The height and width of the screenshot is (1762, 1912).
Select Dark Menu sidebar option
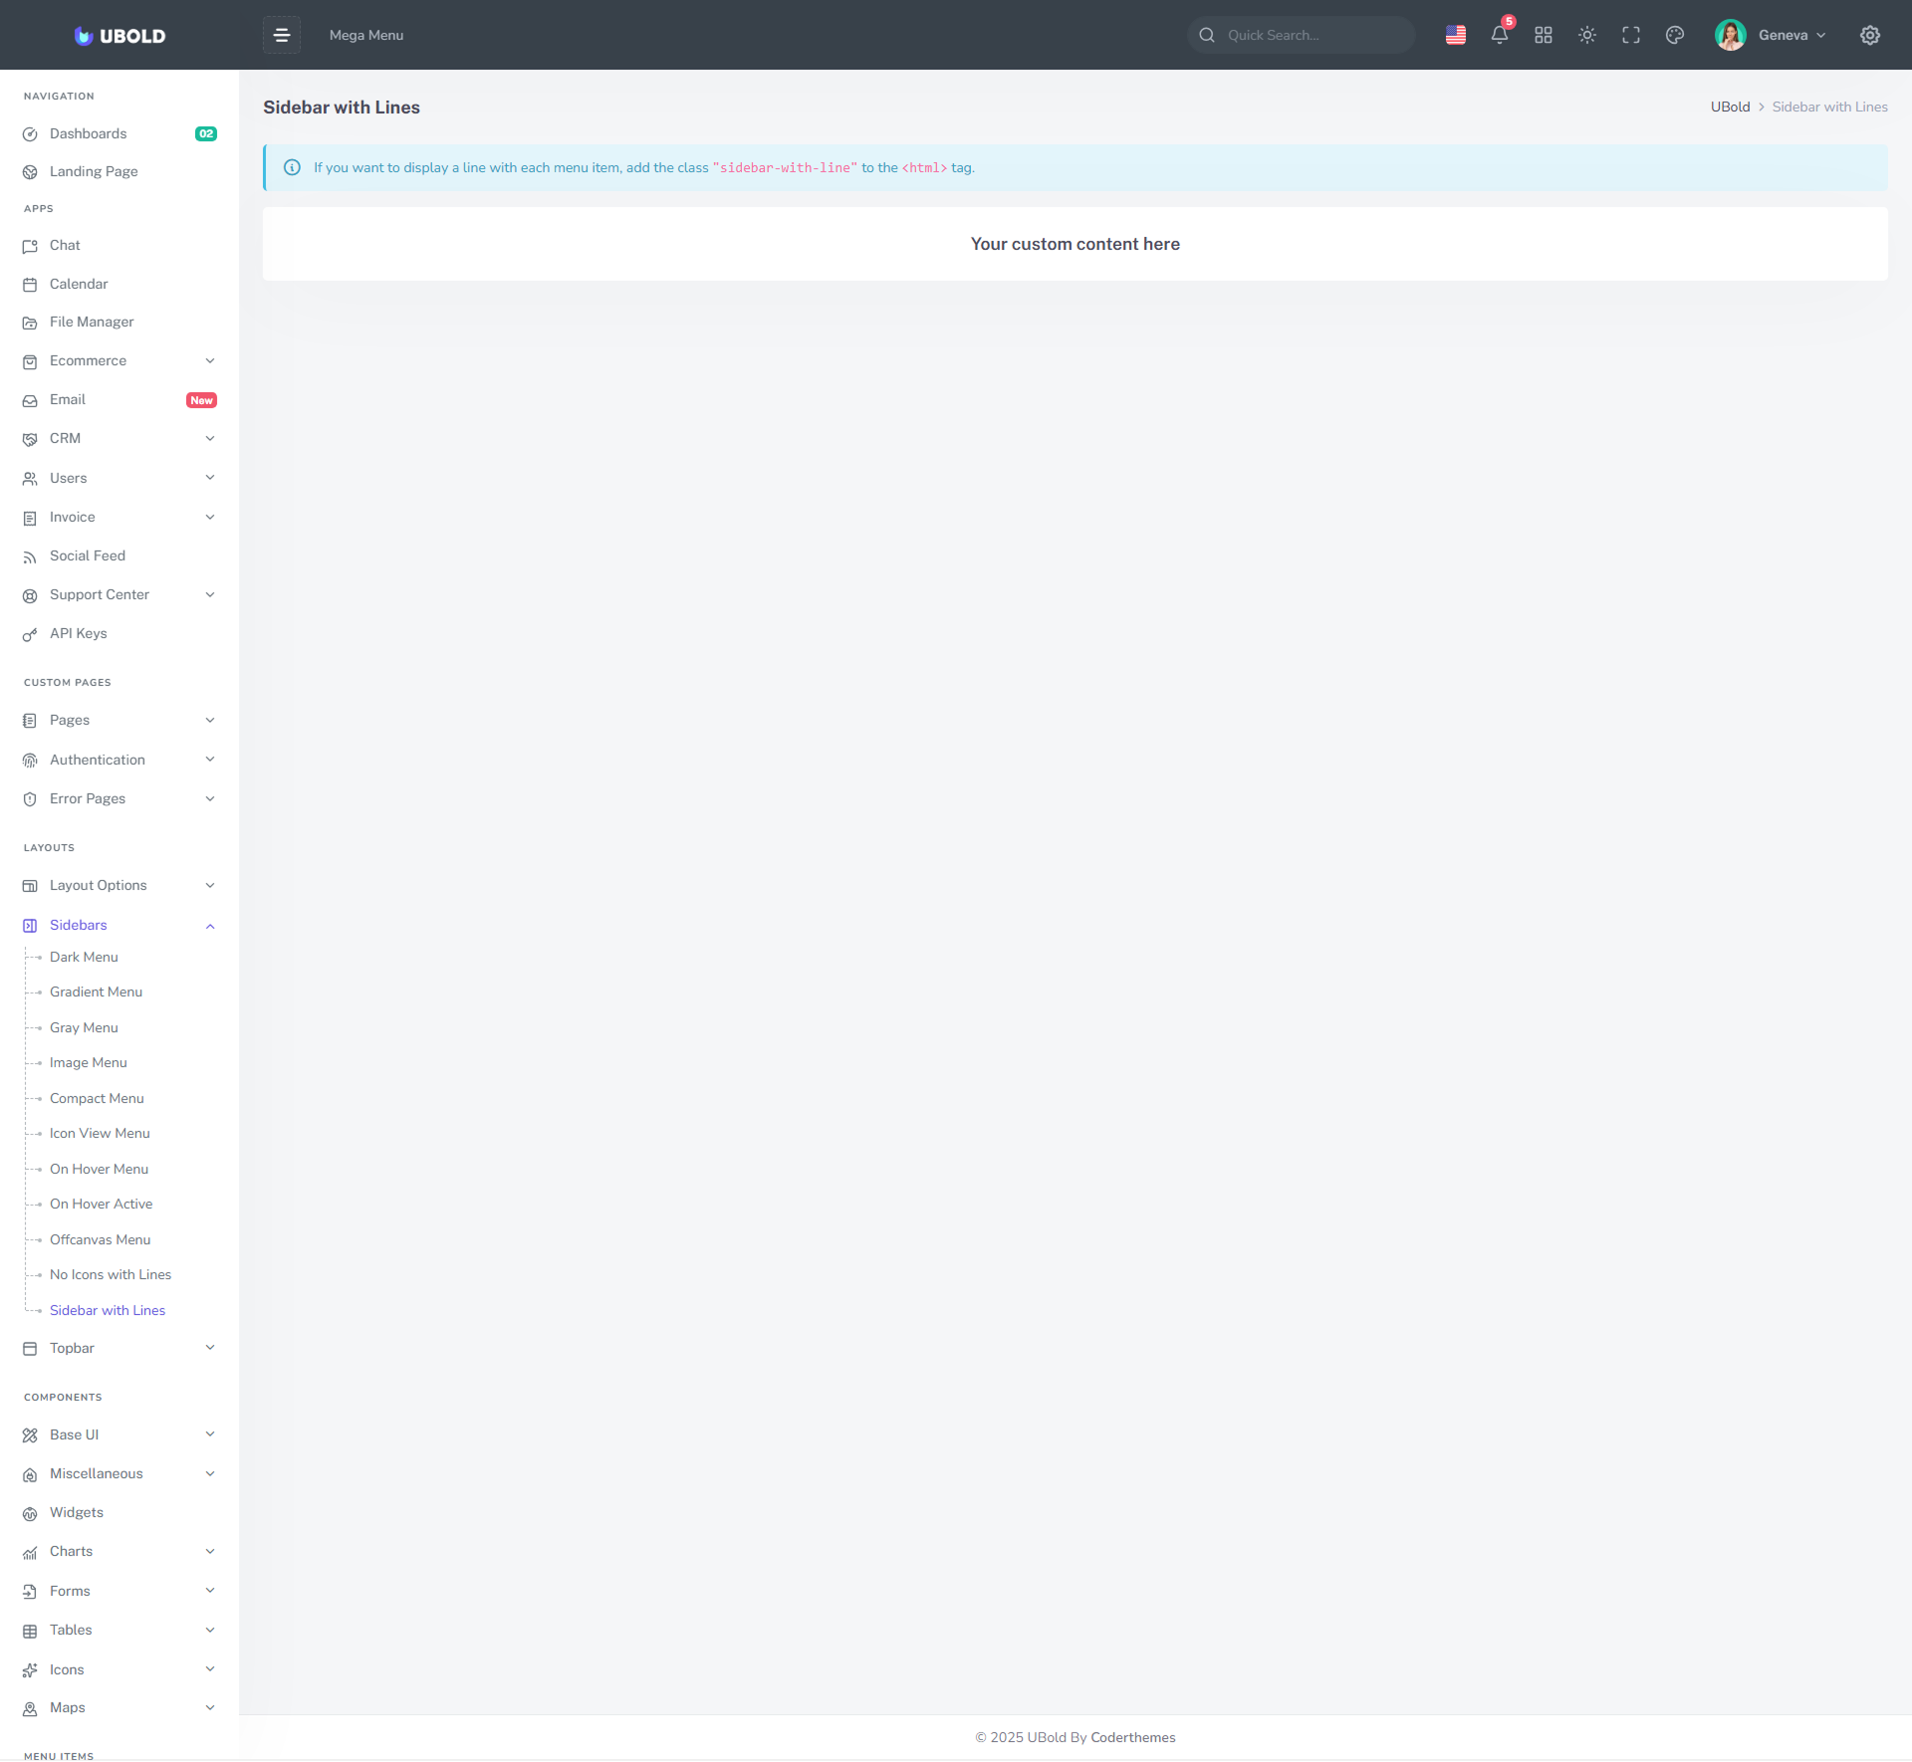point(84,957)
